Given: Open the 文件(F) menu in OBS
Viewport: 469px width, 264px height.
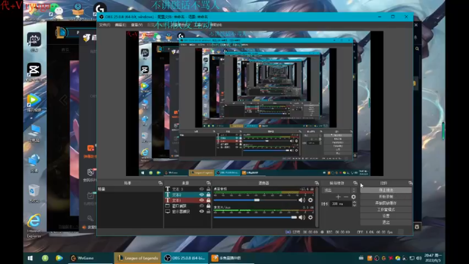Looking at the screenshot, I should coord(104,25).
